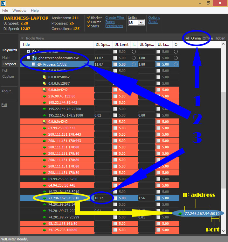Click the list scroll up arrow
Viewport: 228px width, 242px height.
click(x=223, y=44)
